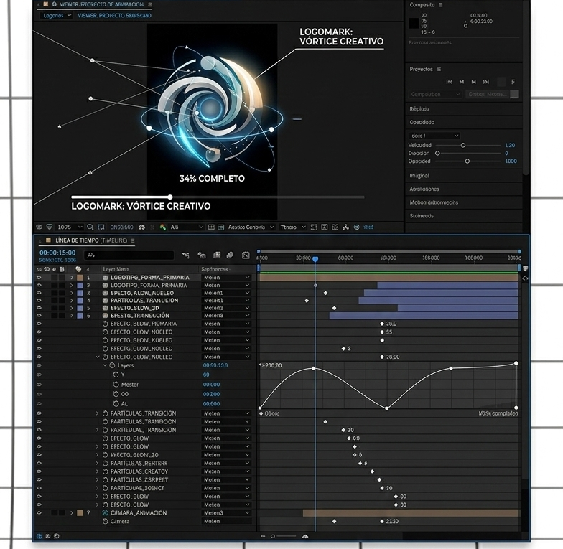Click the Línea de Tiempo panel menu icon
563x549 pixels.
click(x=133, y=240)
